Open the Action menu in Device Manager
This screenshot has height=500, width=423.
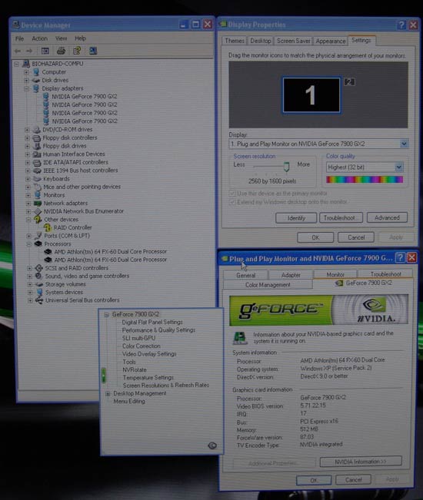click(39, 38)
